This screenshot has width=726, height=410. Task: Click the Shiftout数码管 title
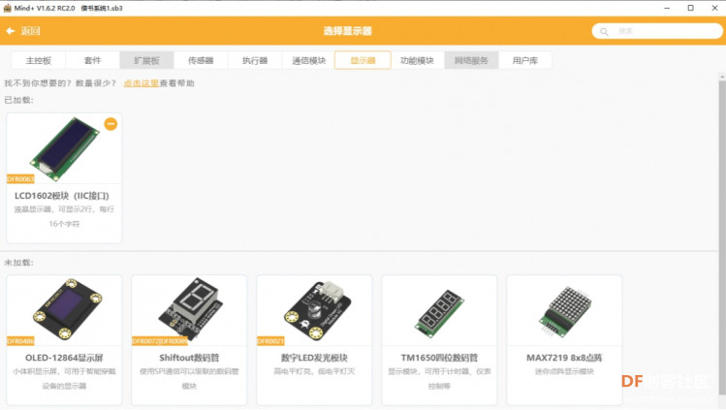pos(189,358)
